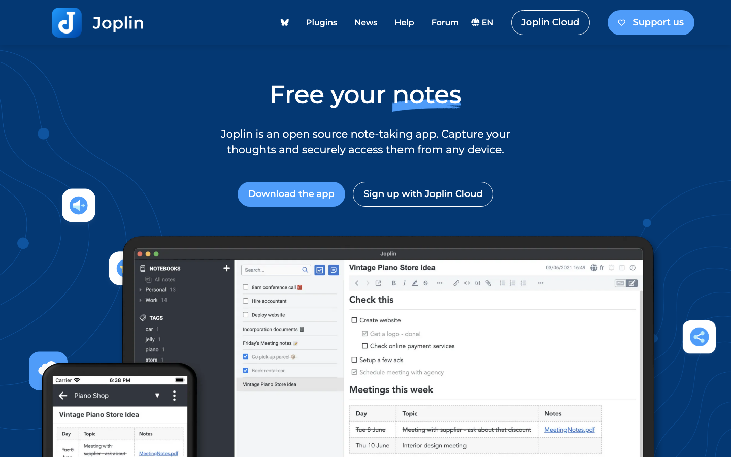This screenshot has width=731, height=457.
Task: Insert a numbered list from the toolbar
Action: click(512, 283)
